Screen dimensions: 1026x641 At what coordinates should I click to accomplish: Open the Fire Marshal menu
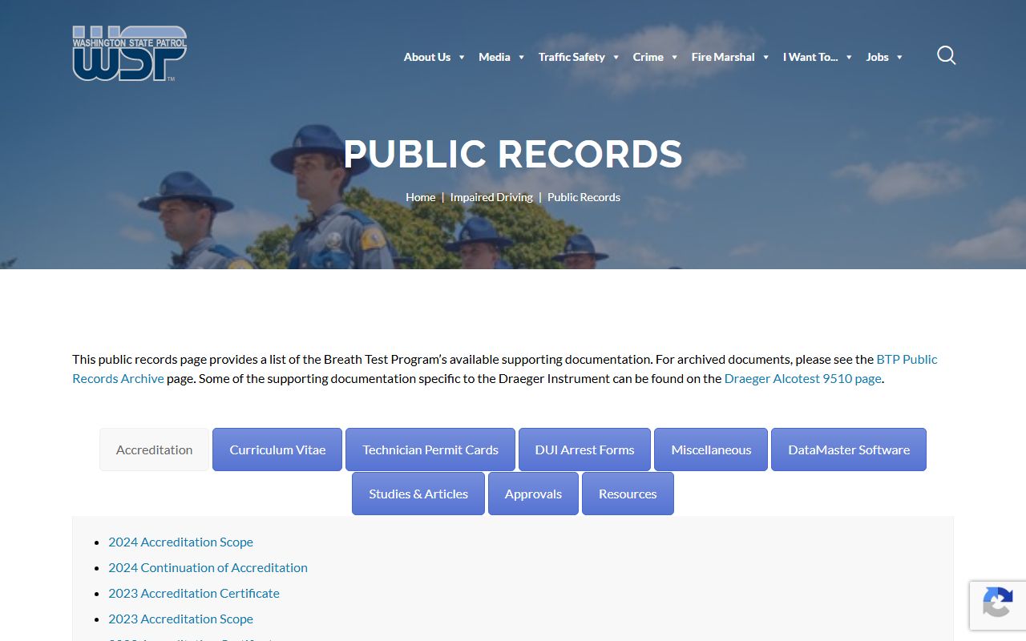(x=723, y=57)
